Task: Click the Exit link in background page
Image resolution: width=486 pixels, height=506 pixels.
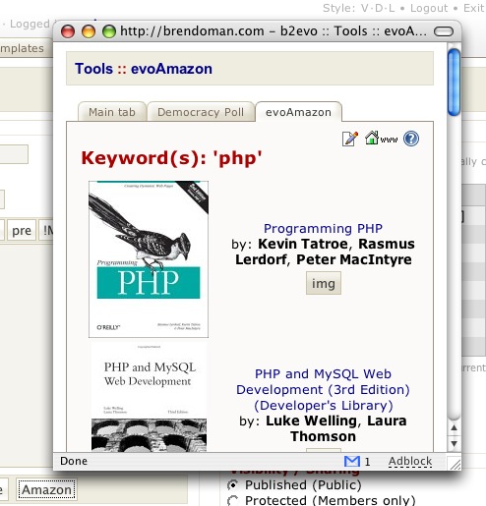Action: tap(473, 8)
